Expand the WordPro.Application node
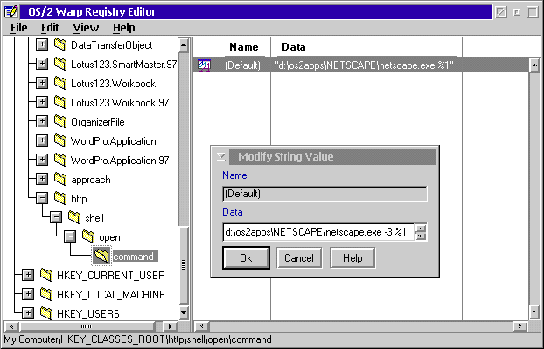Screen dimensions: 544x349 click(x=41, y=140)
